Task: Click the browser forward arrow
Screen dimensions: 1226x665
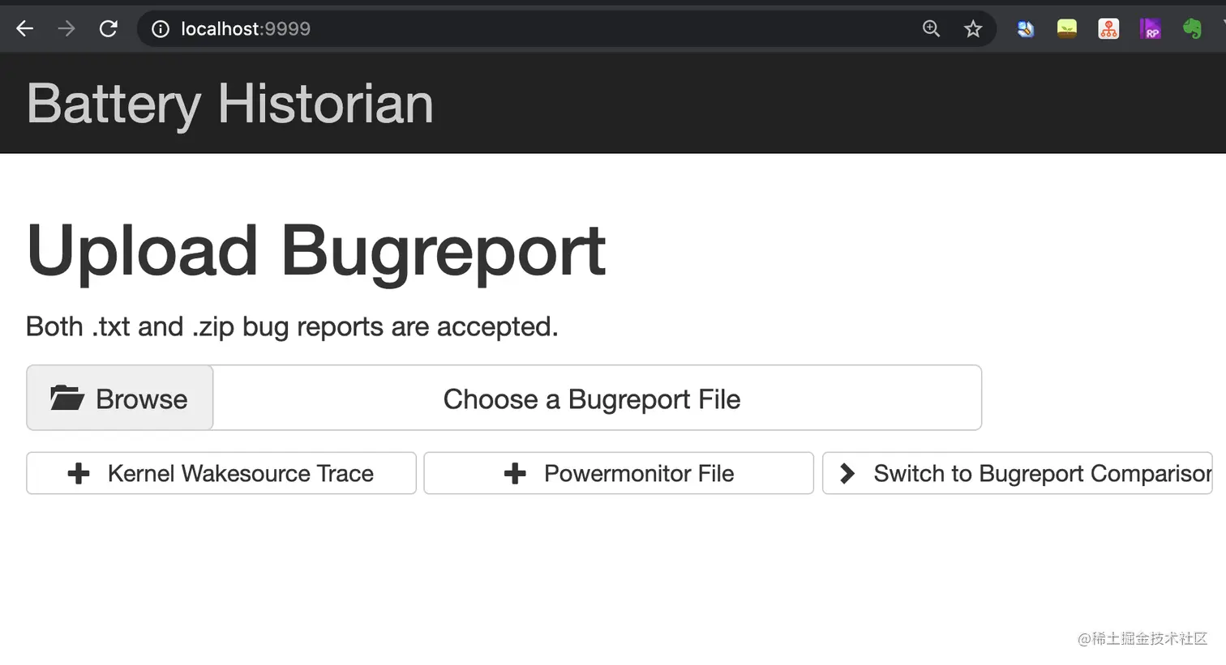Action: (x=66, y=29)
